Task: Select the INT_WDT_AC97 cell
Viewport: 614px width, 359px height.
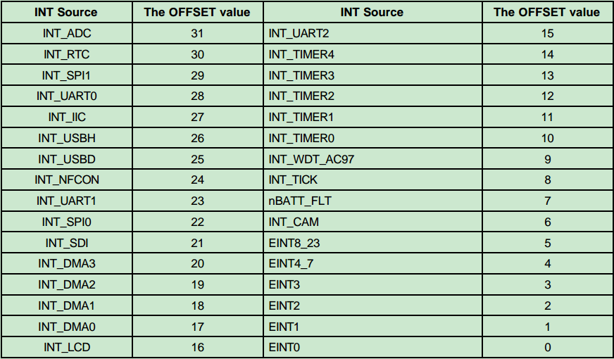Action: click(x=311, y=159)
